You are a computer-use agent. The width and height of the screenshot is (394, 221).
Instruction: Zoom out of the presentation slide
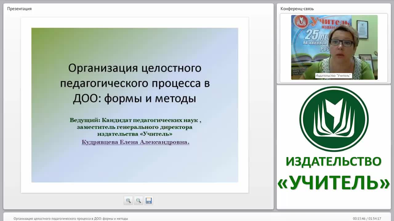click(x=139, y=200)
